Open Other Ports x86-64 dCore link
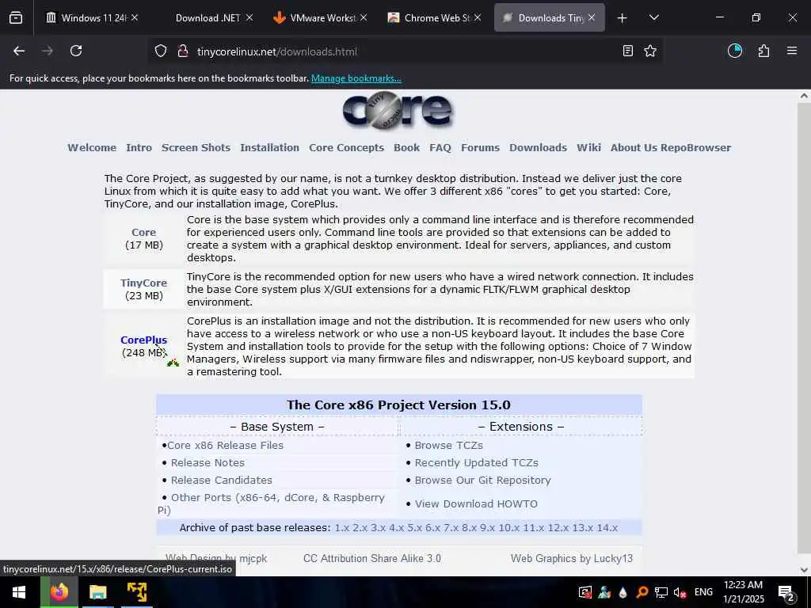The height and width of the screenshot is (608, 811). tap(278, 498)
